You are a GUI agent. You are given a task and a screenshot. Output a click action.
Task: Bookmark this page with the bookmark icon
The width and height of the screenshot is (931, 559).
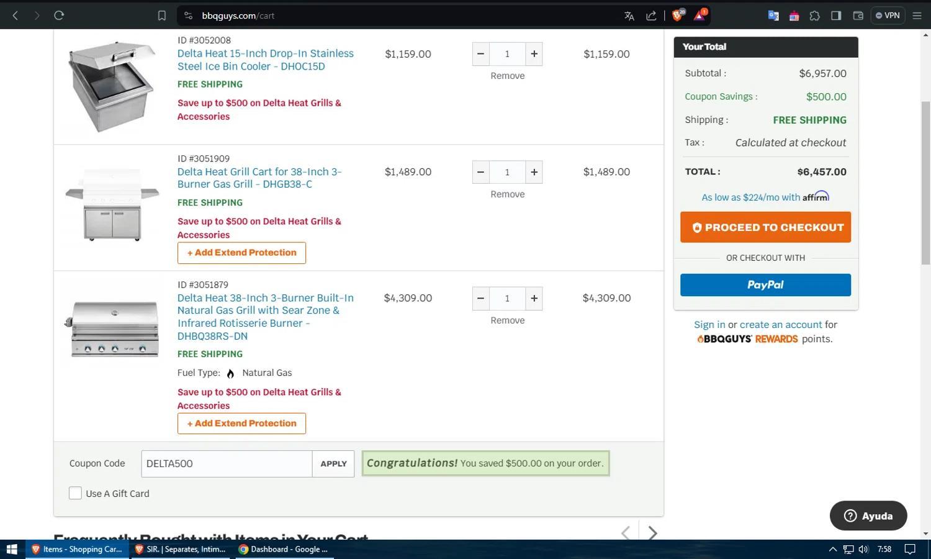[161, 16]
